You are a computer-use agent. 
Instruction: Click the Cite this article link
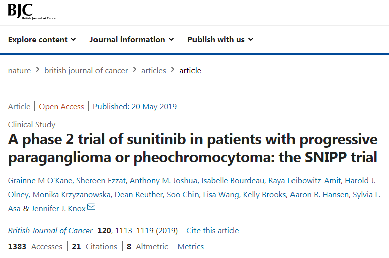coord(213,231)
